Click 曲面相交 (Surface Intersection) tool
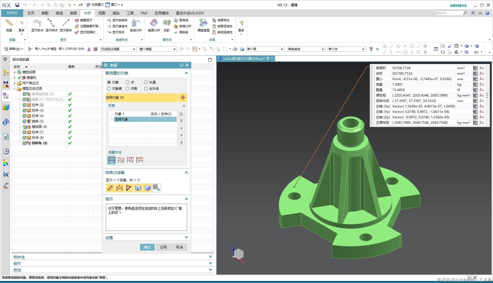 coord(221,20)
